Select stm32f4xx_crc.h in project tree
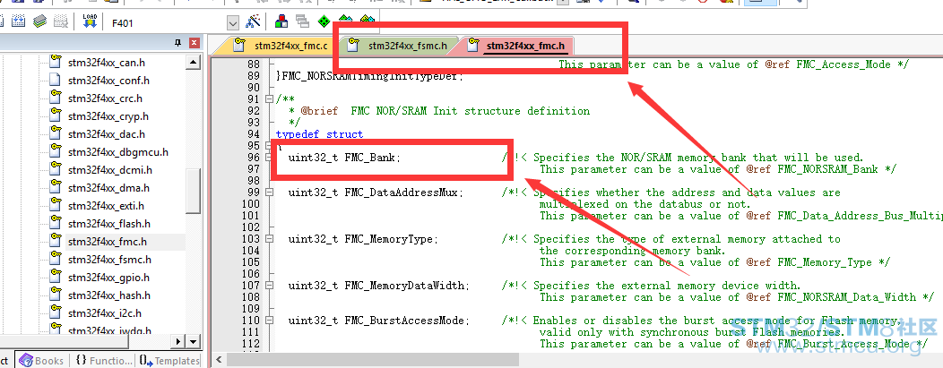Viewport: 943px width, 368px height. click(105, 98)
